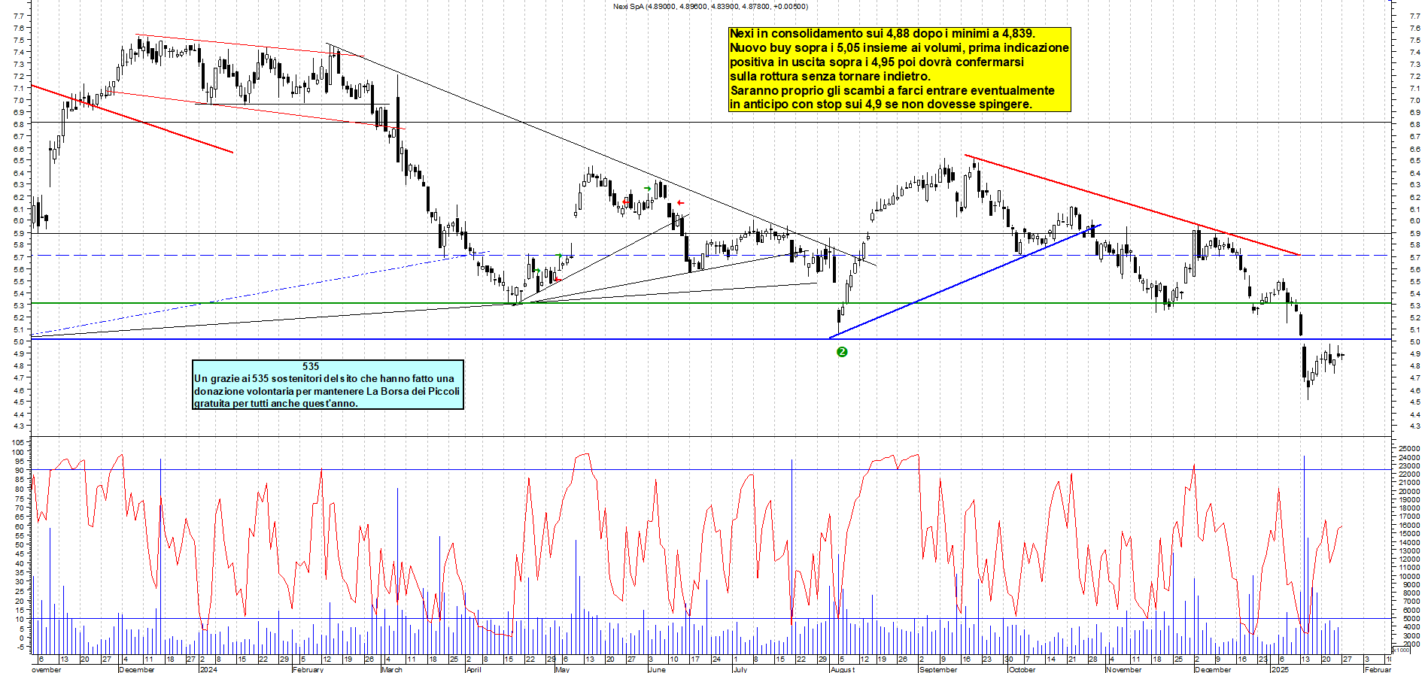Click the small blue arrow at top-right corner
Viewport: 1422px width, 673px height.
[x=1390, y=2]
